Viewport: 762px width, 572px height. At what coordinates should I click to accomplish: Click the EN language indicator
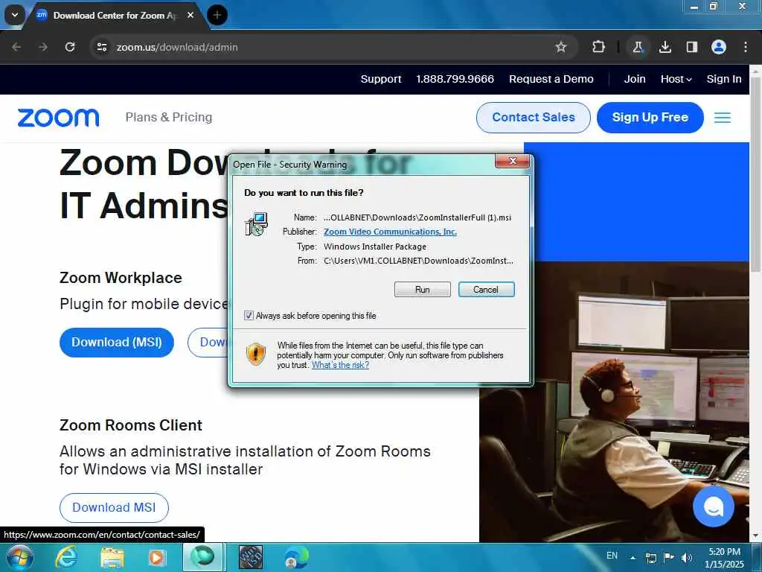[612, 556]
